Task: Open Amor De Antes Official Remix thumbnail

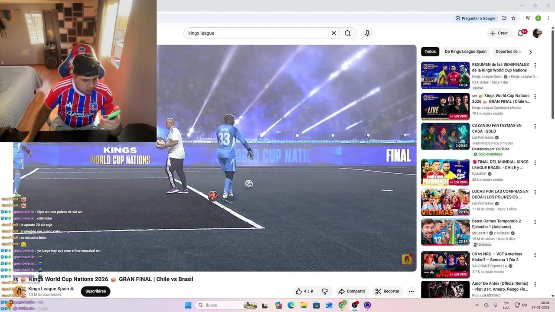Action: [x=445, y=289]
